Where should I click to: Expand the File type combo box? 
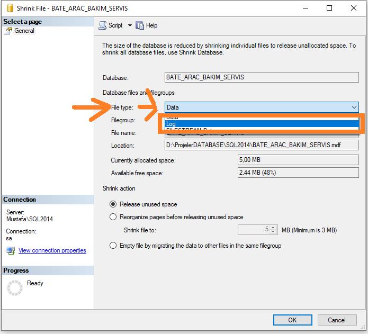[354, 107]
